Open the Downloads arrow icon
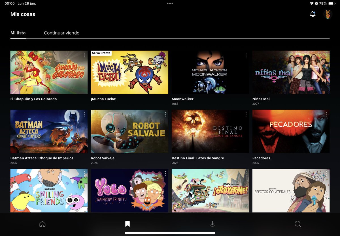The image size is (340, 236). click(x=212, y=224)
